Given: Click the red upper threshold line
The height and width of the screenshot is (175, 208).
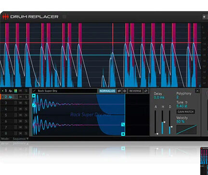Looking at the screenshot, I should tap(101, 42).
